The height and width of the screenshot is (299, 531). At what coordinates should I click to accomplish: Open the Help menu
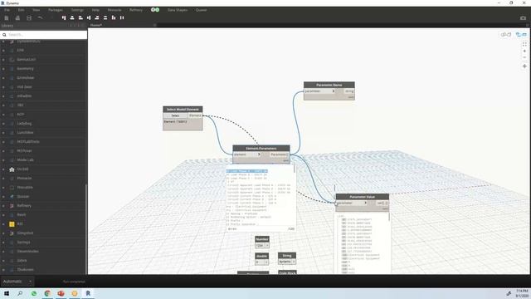click(x=96, y=10)
